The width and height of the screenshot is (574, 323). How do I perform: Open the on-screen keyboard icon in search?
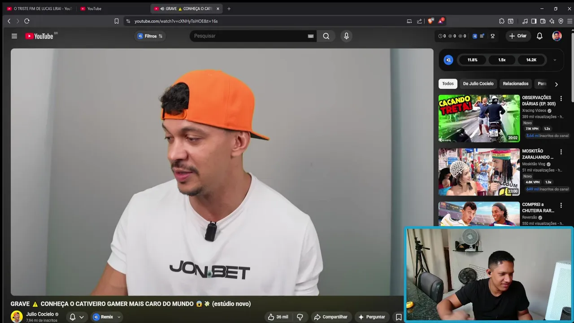310,36
